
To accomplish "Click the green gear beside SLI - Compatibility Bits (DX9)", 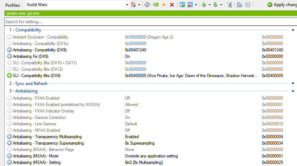I will pyautogui.click(x=9, y=76).
